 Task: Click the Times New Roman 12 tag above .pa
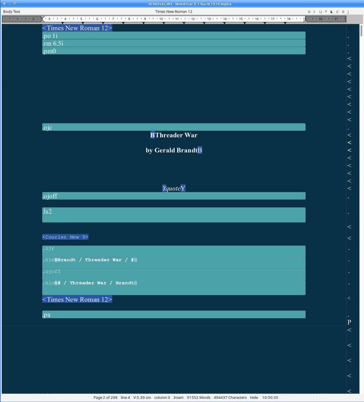point(77,299)
